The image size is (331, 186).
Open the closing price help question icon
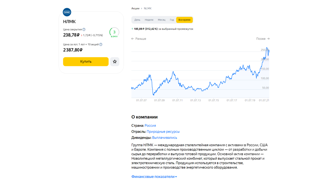[84, 29]
